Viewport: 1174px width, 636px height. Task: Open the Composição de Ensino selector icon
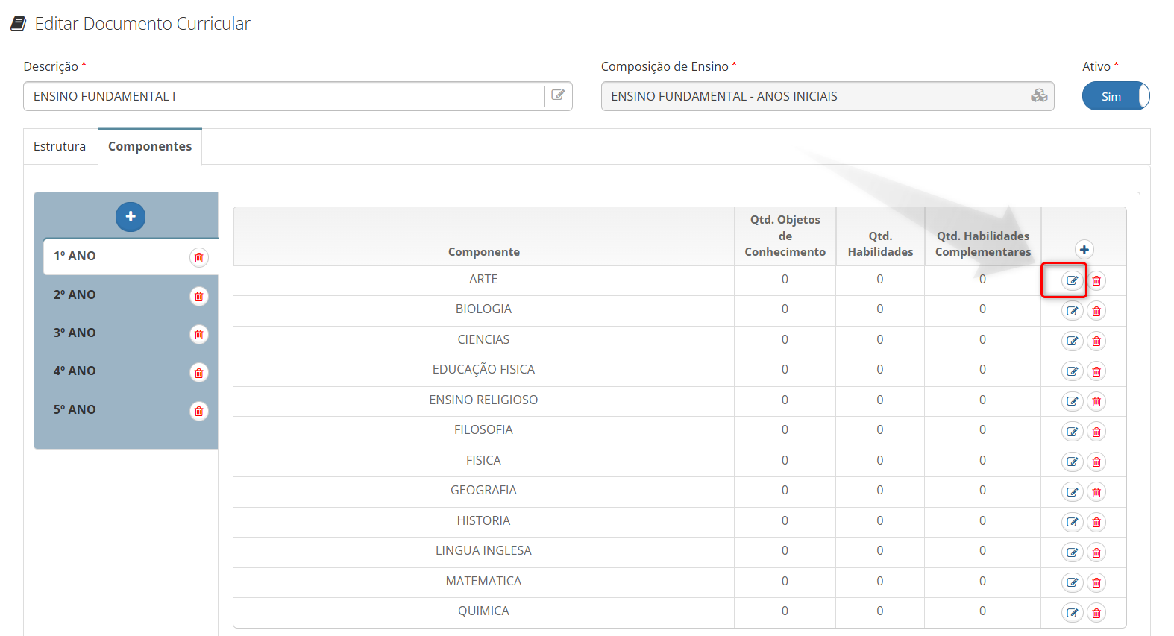pyautogui.click(x=1039, y=95)
